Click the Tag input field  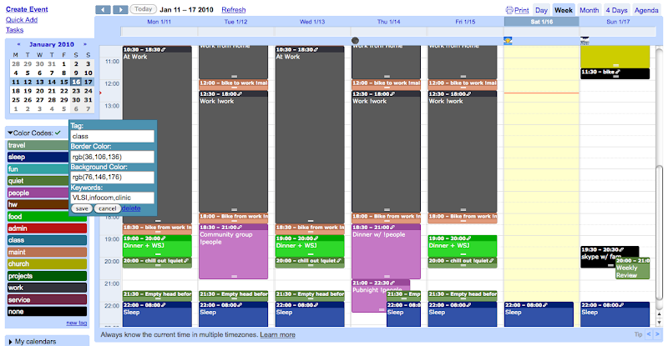pos(113,136)
